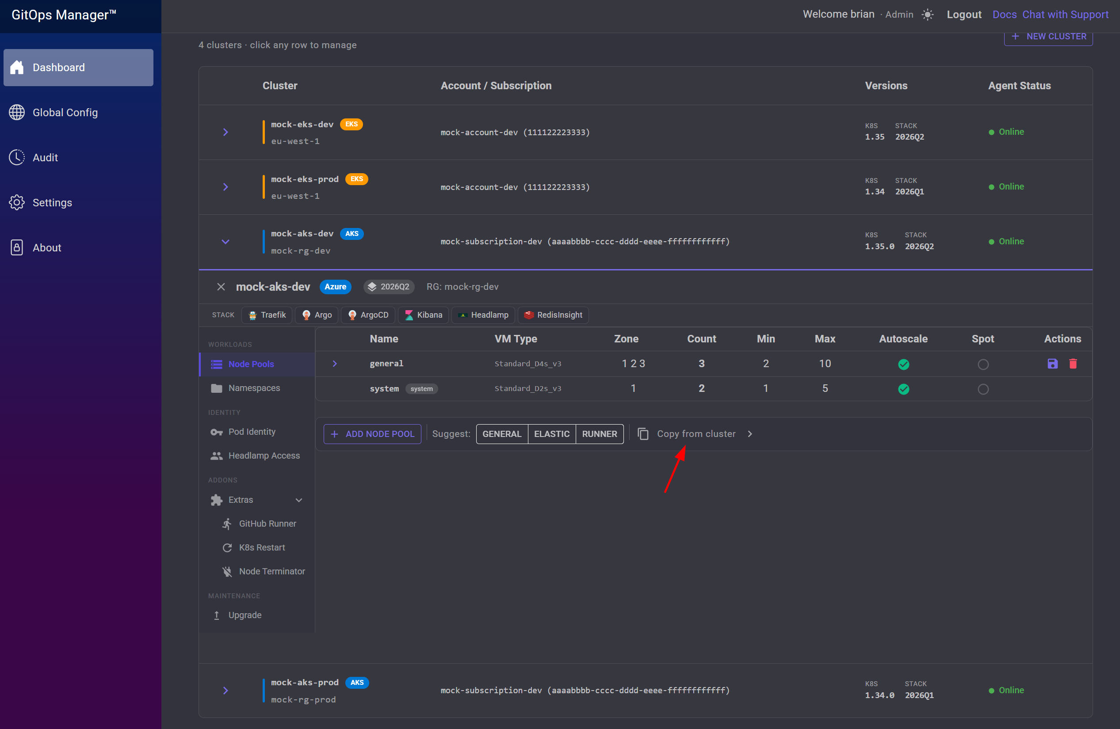Click the Headlamp Access people icon
The width and height of the screenshot is (1120, 729).
click(x=217, y=456)
